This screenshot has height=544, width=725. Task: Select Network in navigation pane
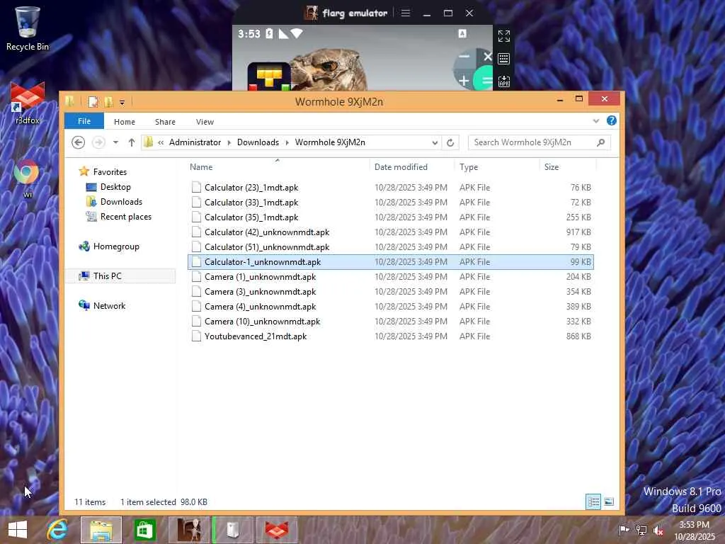click(x=109, y=306)
